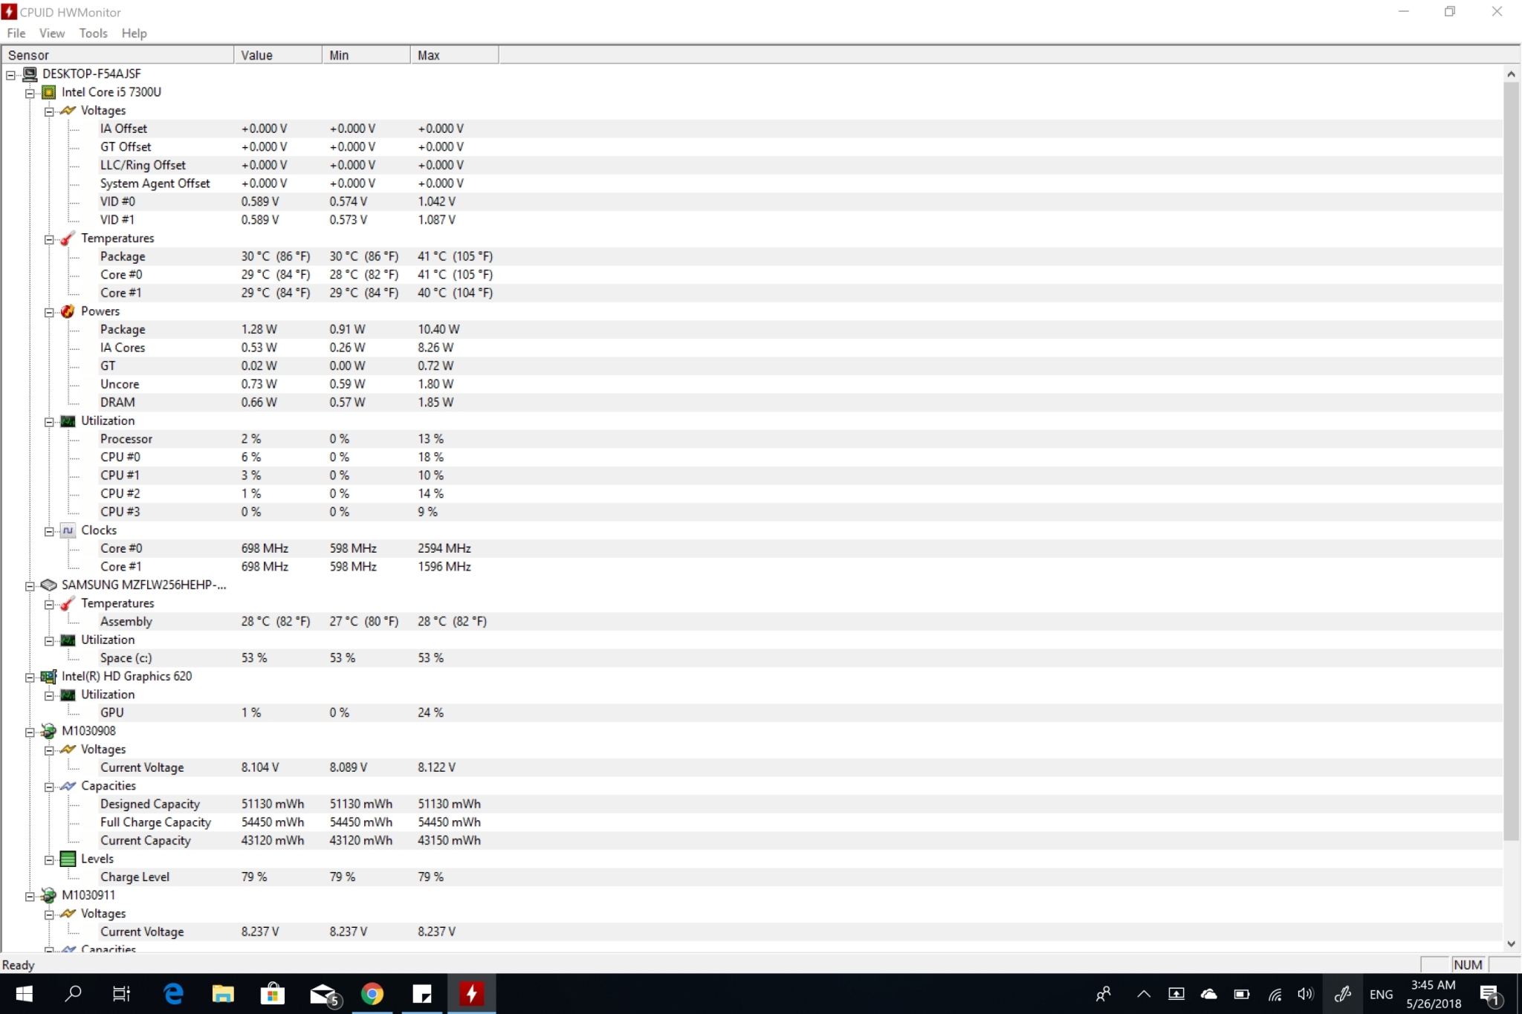Click the Windows Start button
This screenshot has height=1014, width=1522.
24,994
